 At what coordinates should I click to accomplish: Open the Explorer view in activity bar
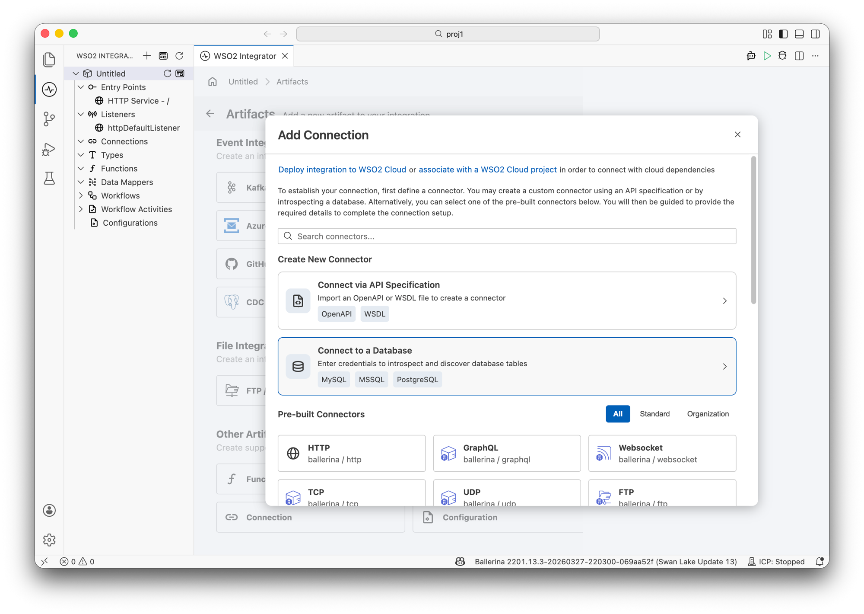tap(49, 60)
